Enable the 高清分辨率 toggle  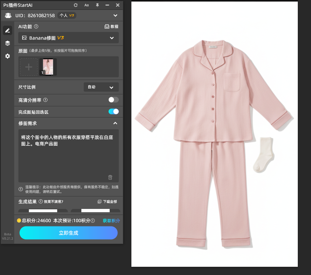tap(114, 100)
